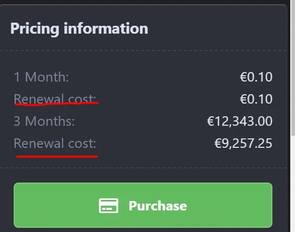
Task: Click the word Pricing in panel header
Action: (x=35, y=28)
